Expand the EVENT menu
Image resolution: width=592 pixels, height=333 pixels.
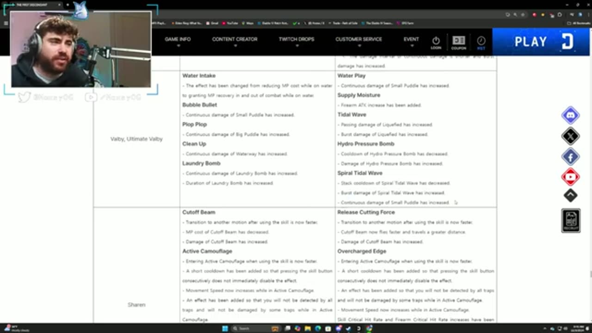click(x=411, y=39)
